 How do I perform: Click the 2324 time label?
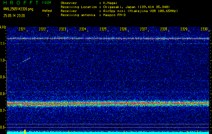pos(83,29)
